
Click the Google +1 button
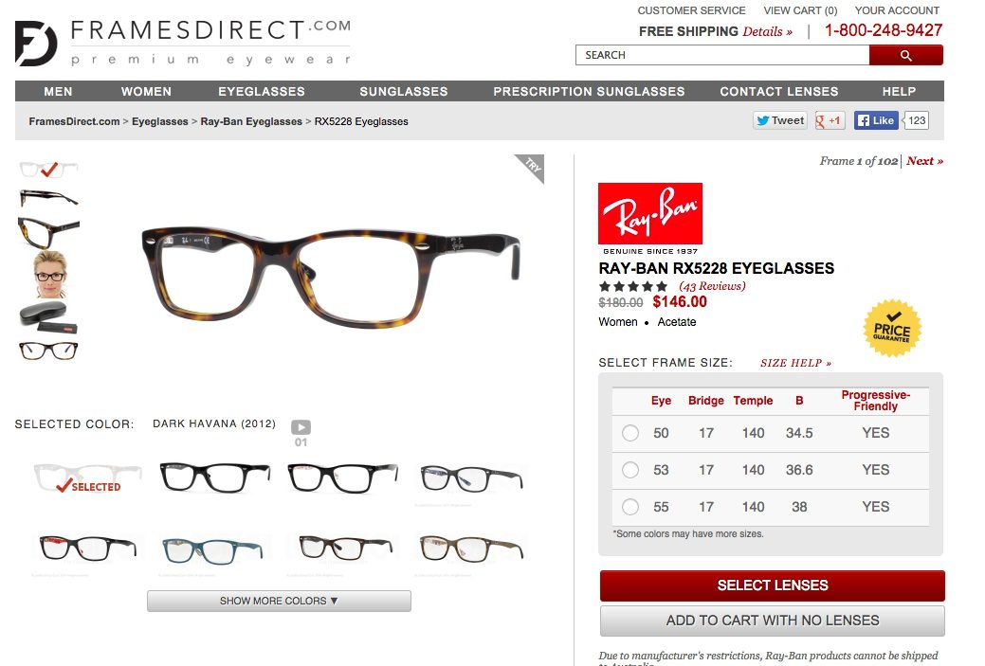coord(830,120)
